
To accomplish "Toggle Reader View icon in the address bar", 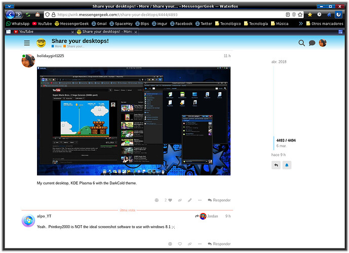I will click(x=288, y=15).
